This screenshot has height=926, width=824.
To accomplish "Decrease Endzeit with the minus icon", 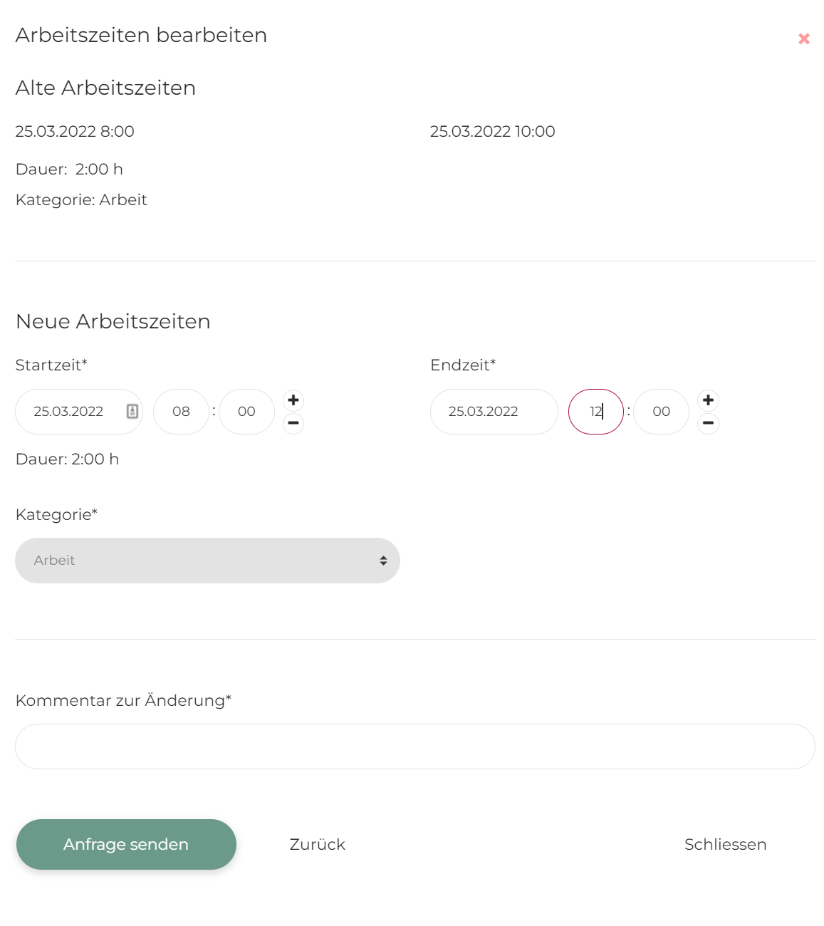I will tap(708, 424).
